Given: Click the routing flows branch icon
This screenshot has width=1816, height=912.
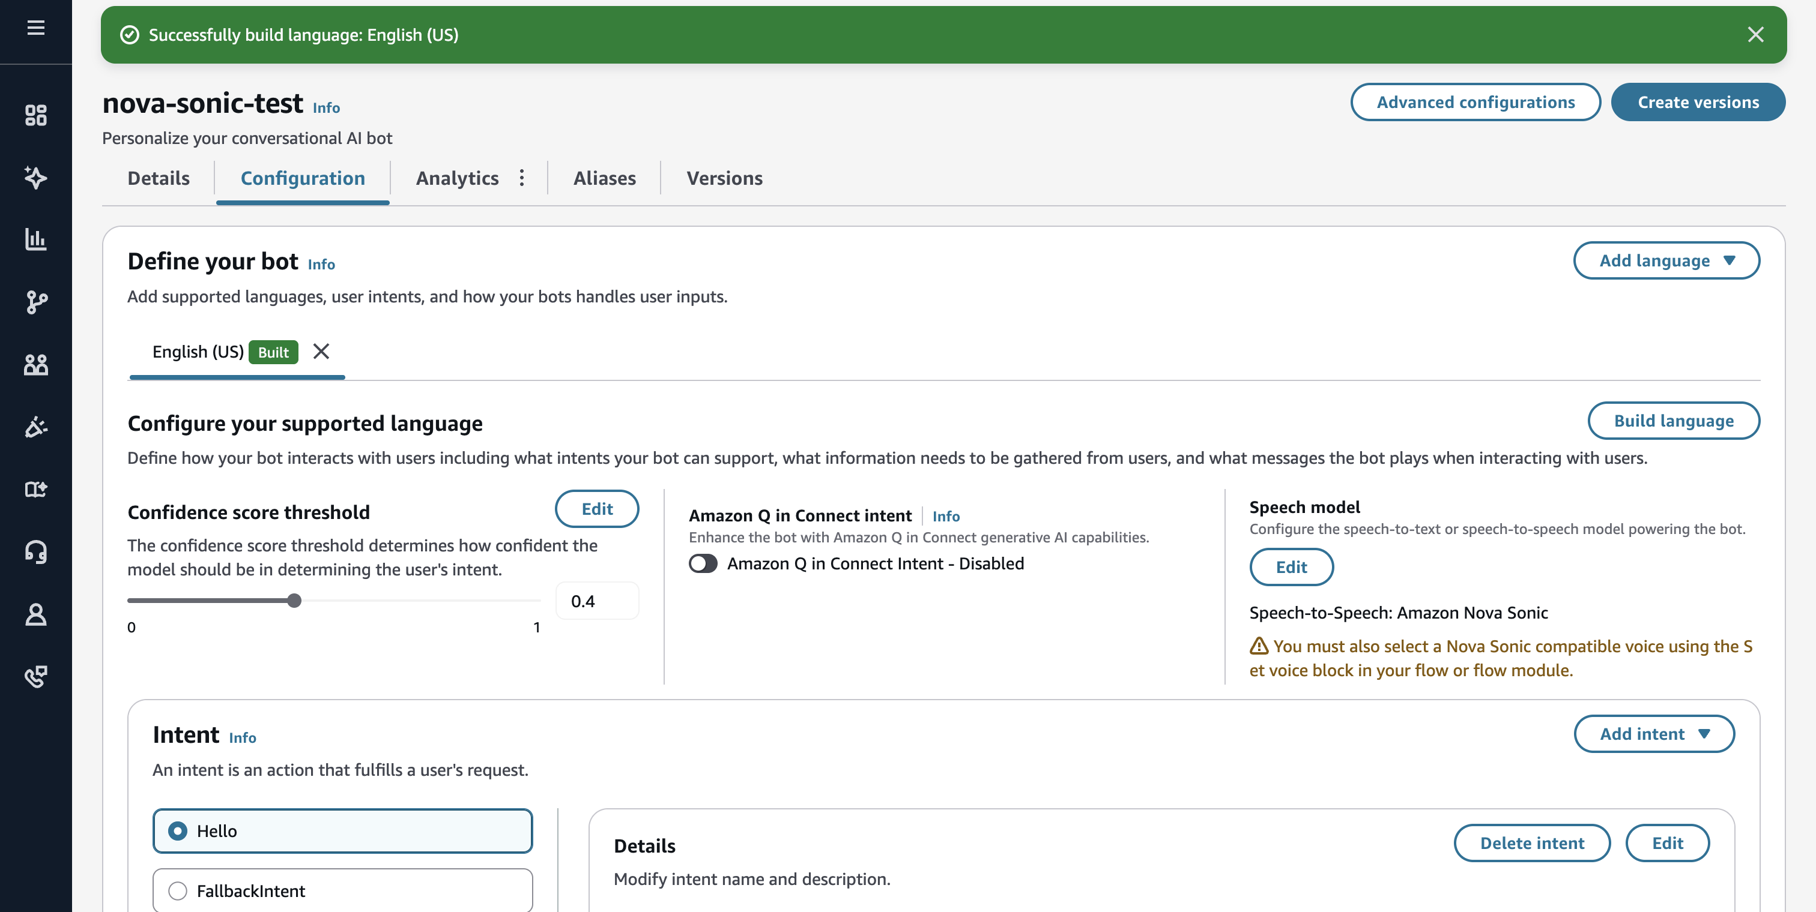Looking at the screenshot, I should pos(36,302).
